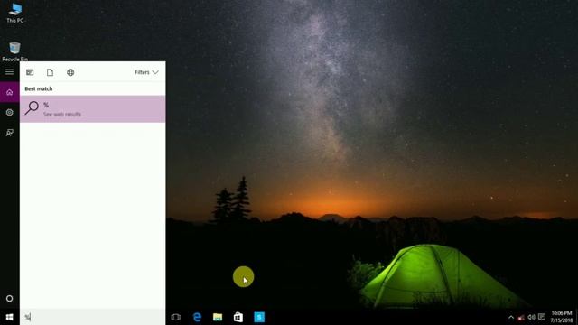Click the Best match heading

(39, 88)
